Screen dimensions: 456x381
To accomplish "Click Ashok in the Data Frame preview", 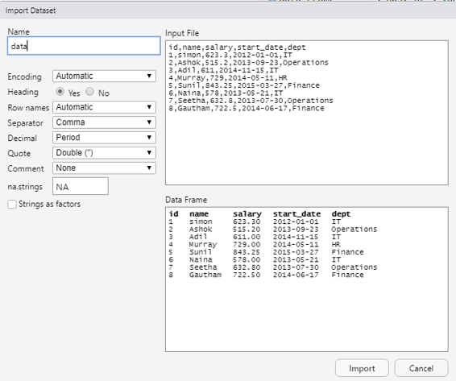I will pos(201,229).
